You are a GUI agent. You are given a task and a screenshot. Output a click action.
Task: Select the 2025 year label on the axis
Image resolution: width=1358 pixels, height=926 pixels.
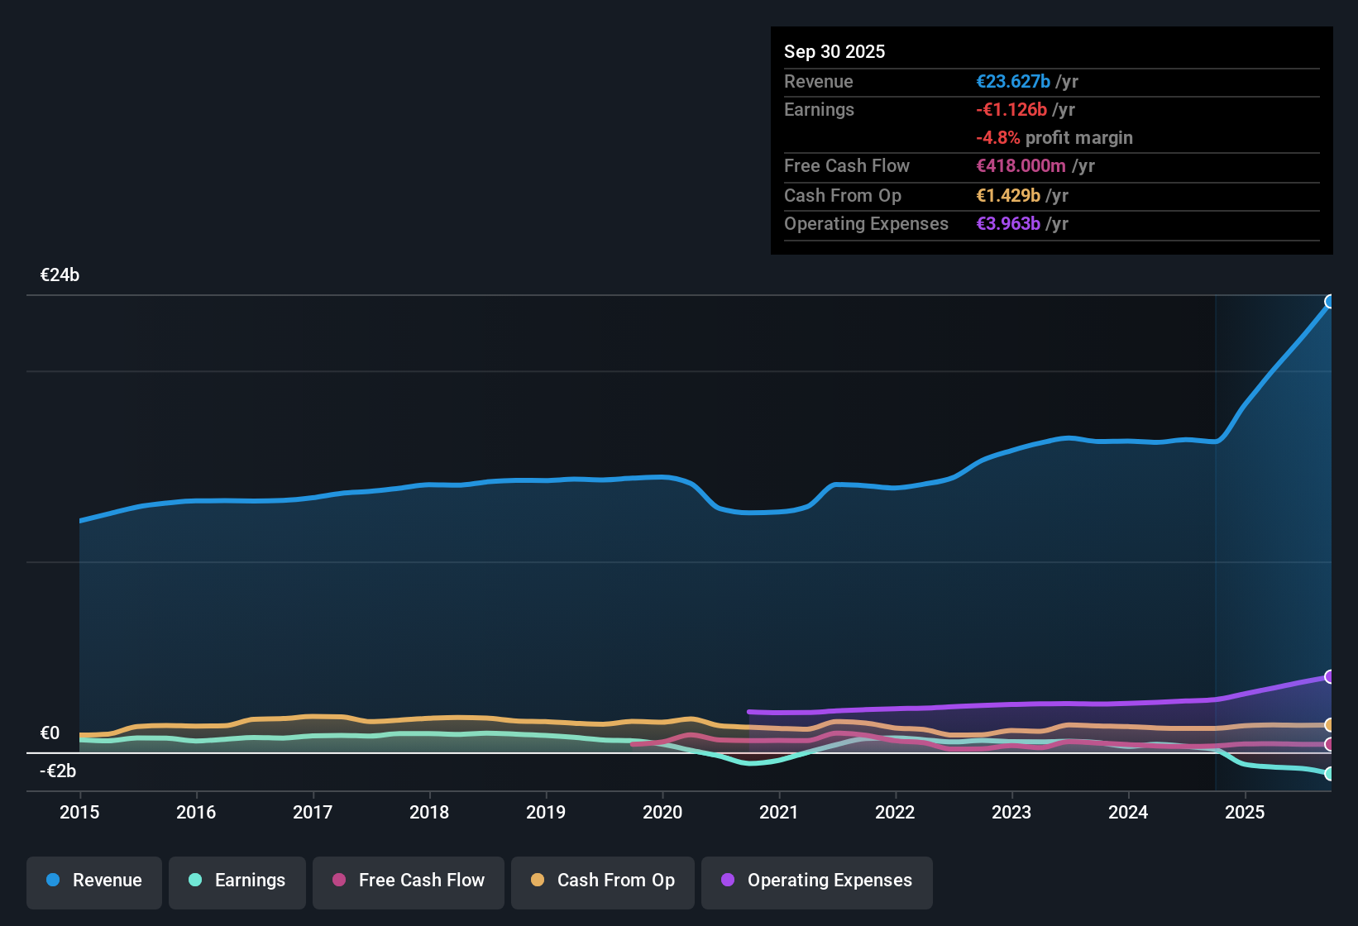1246,813
